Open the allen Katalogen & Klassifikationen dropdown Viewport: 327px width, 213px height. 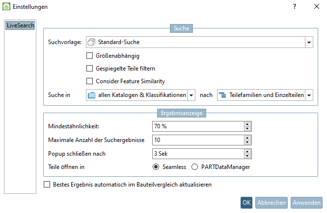click(191, 95)
